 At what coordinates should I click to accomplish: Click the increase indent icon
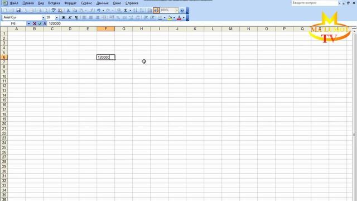[152, 17]
